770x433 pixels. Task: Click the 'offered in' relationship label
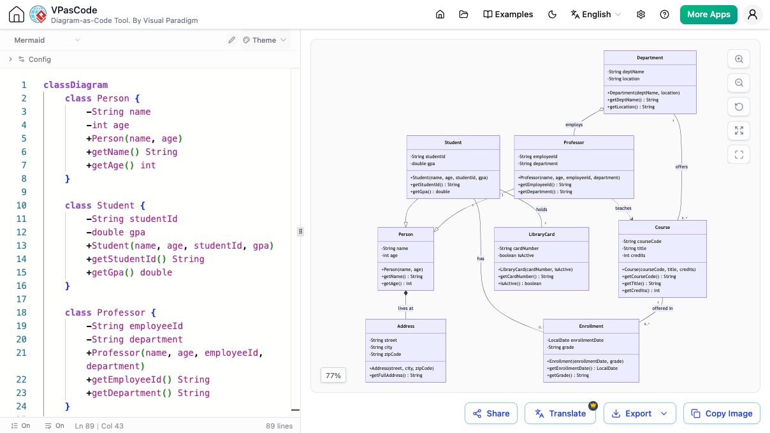tap(662, 308)
